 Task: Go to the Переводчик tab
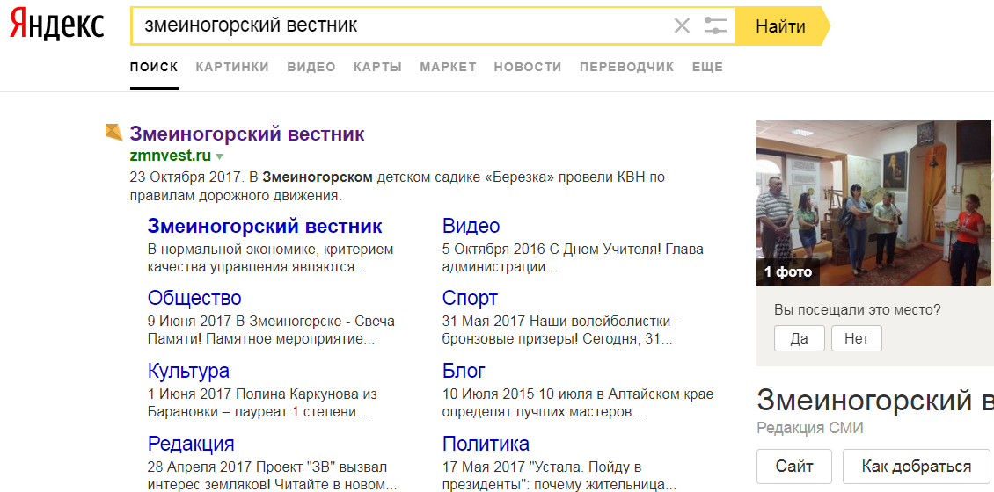click(x=626, y=67)
